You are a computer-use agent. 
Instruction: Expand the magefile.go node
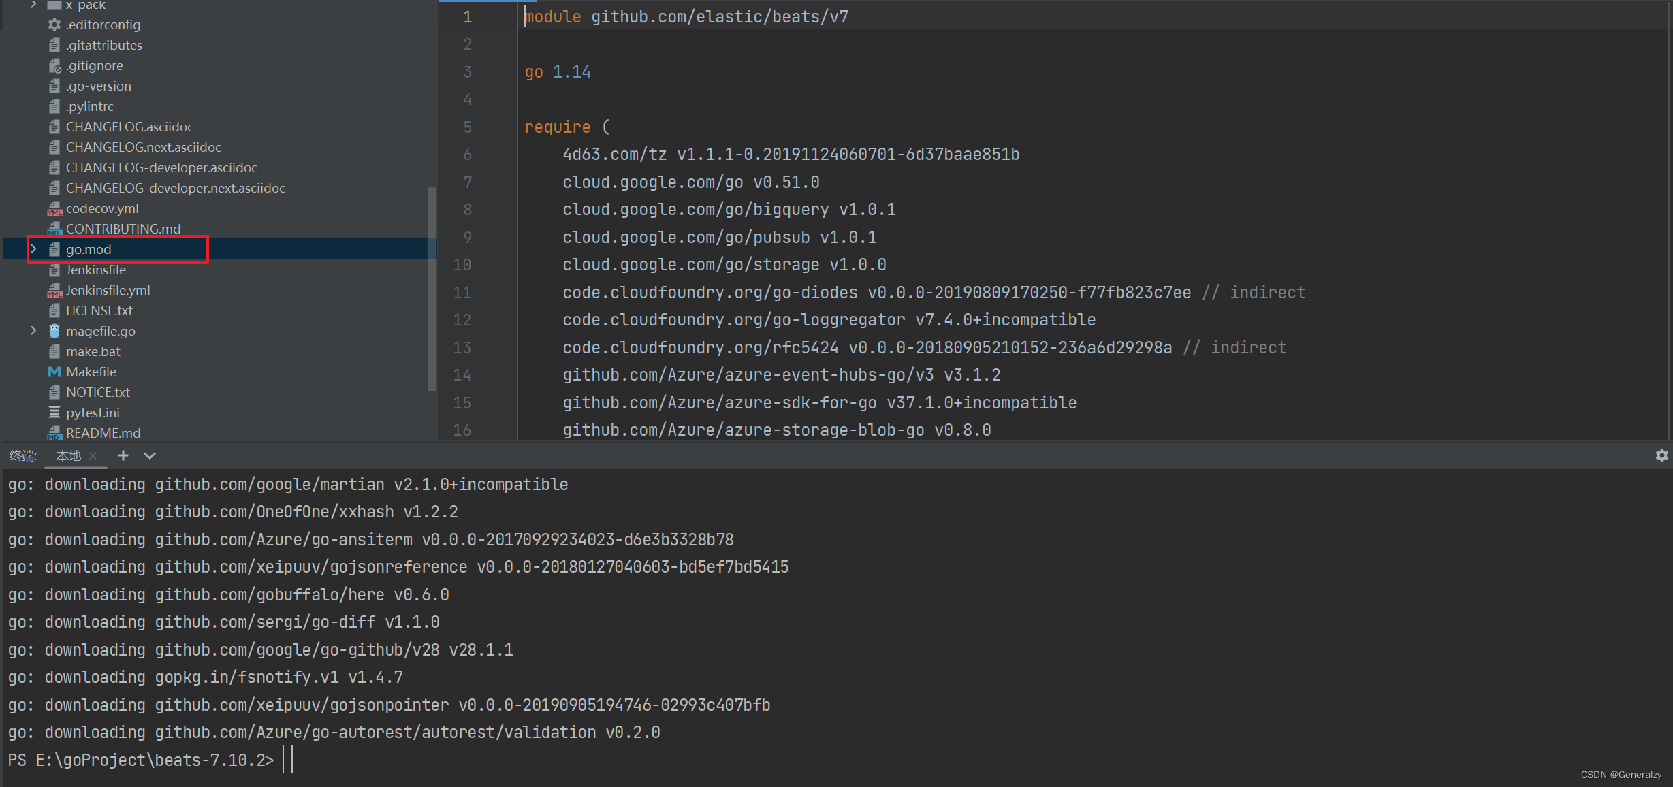(x=33, y=331)
